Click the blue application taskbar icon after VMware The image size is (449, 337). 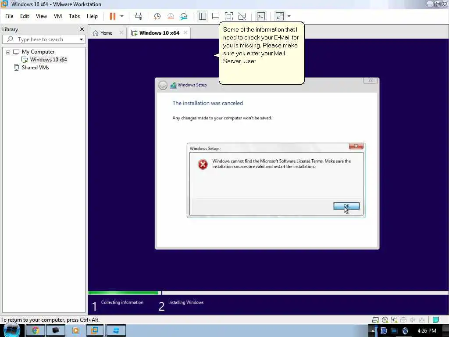pyautogui.click(x=116, y=331)
